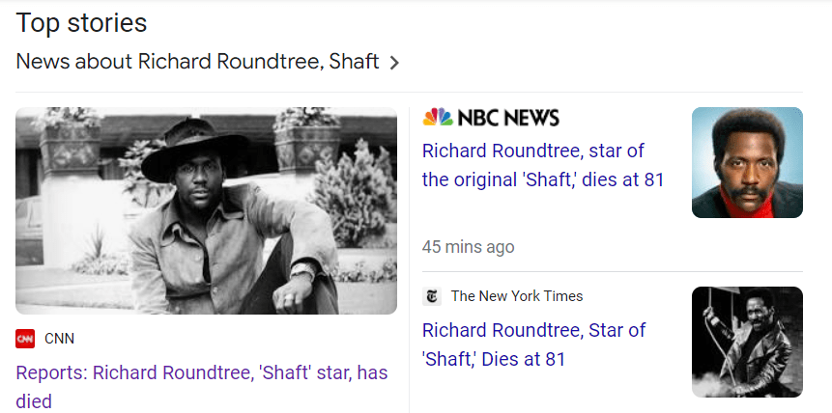Click the 'Top stories' heading
Screen dimensions: 832x413
coord(81,22)
